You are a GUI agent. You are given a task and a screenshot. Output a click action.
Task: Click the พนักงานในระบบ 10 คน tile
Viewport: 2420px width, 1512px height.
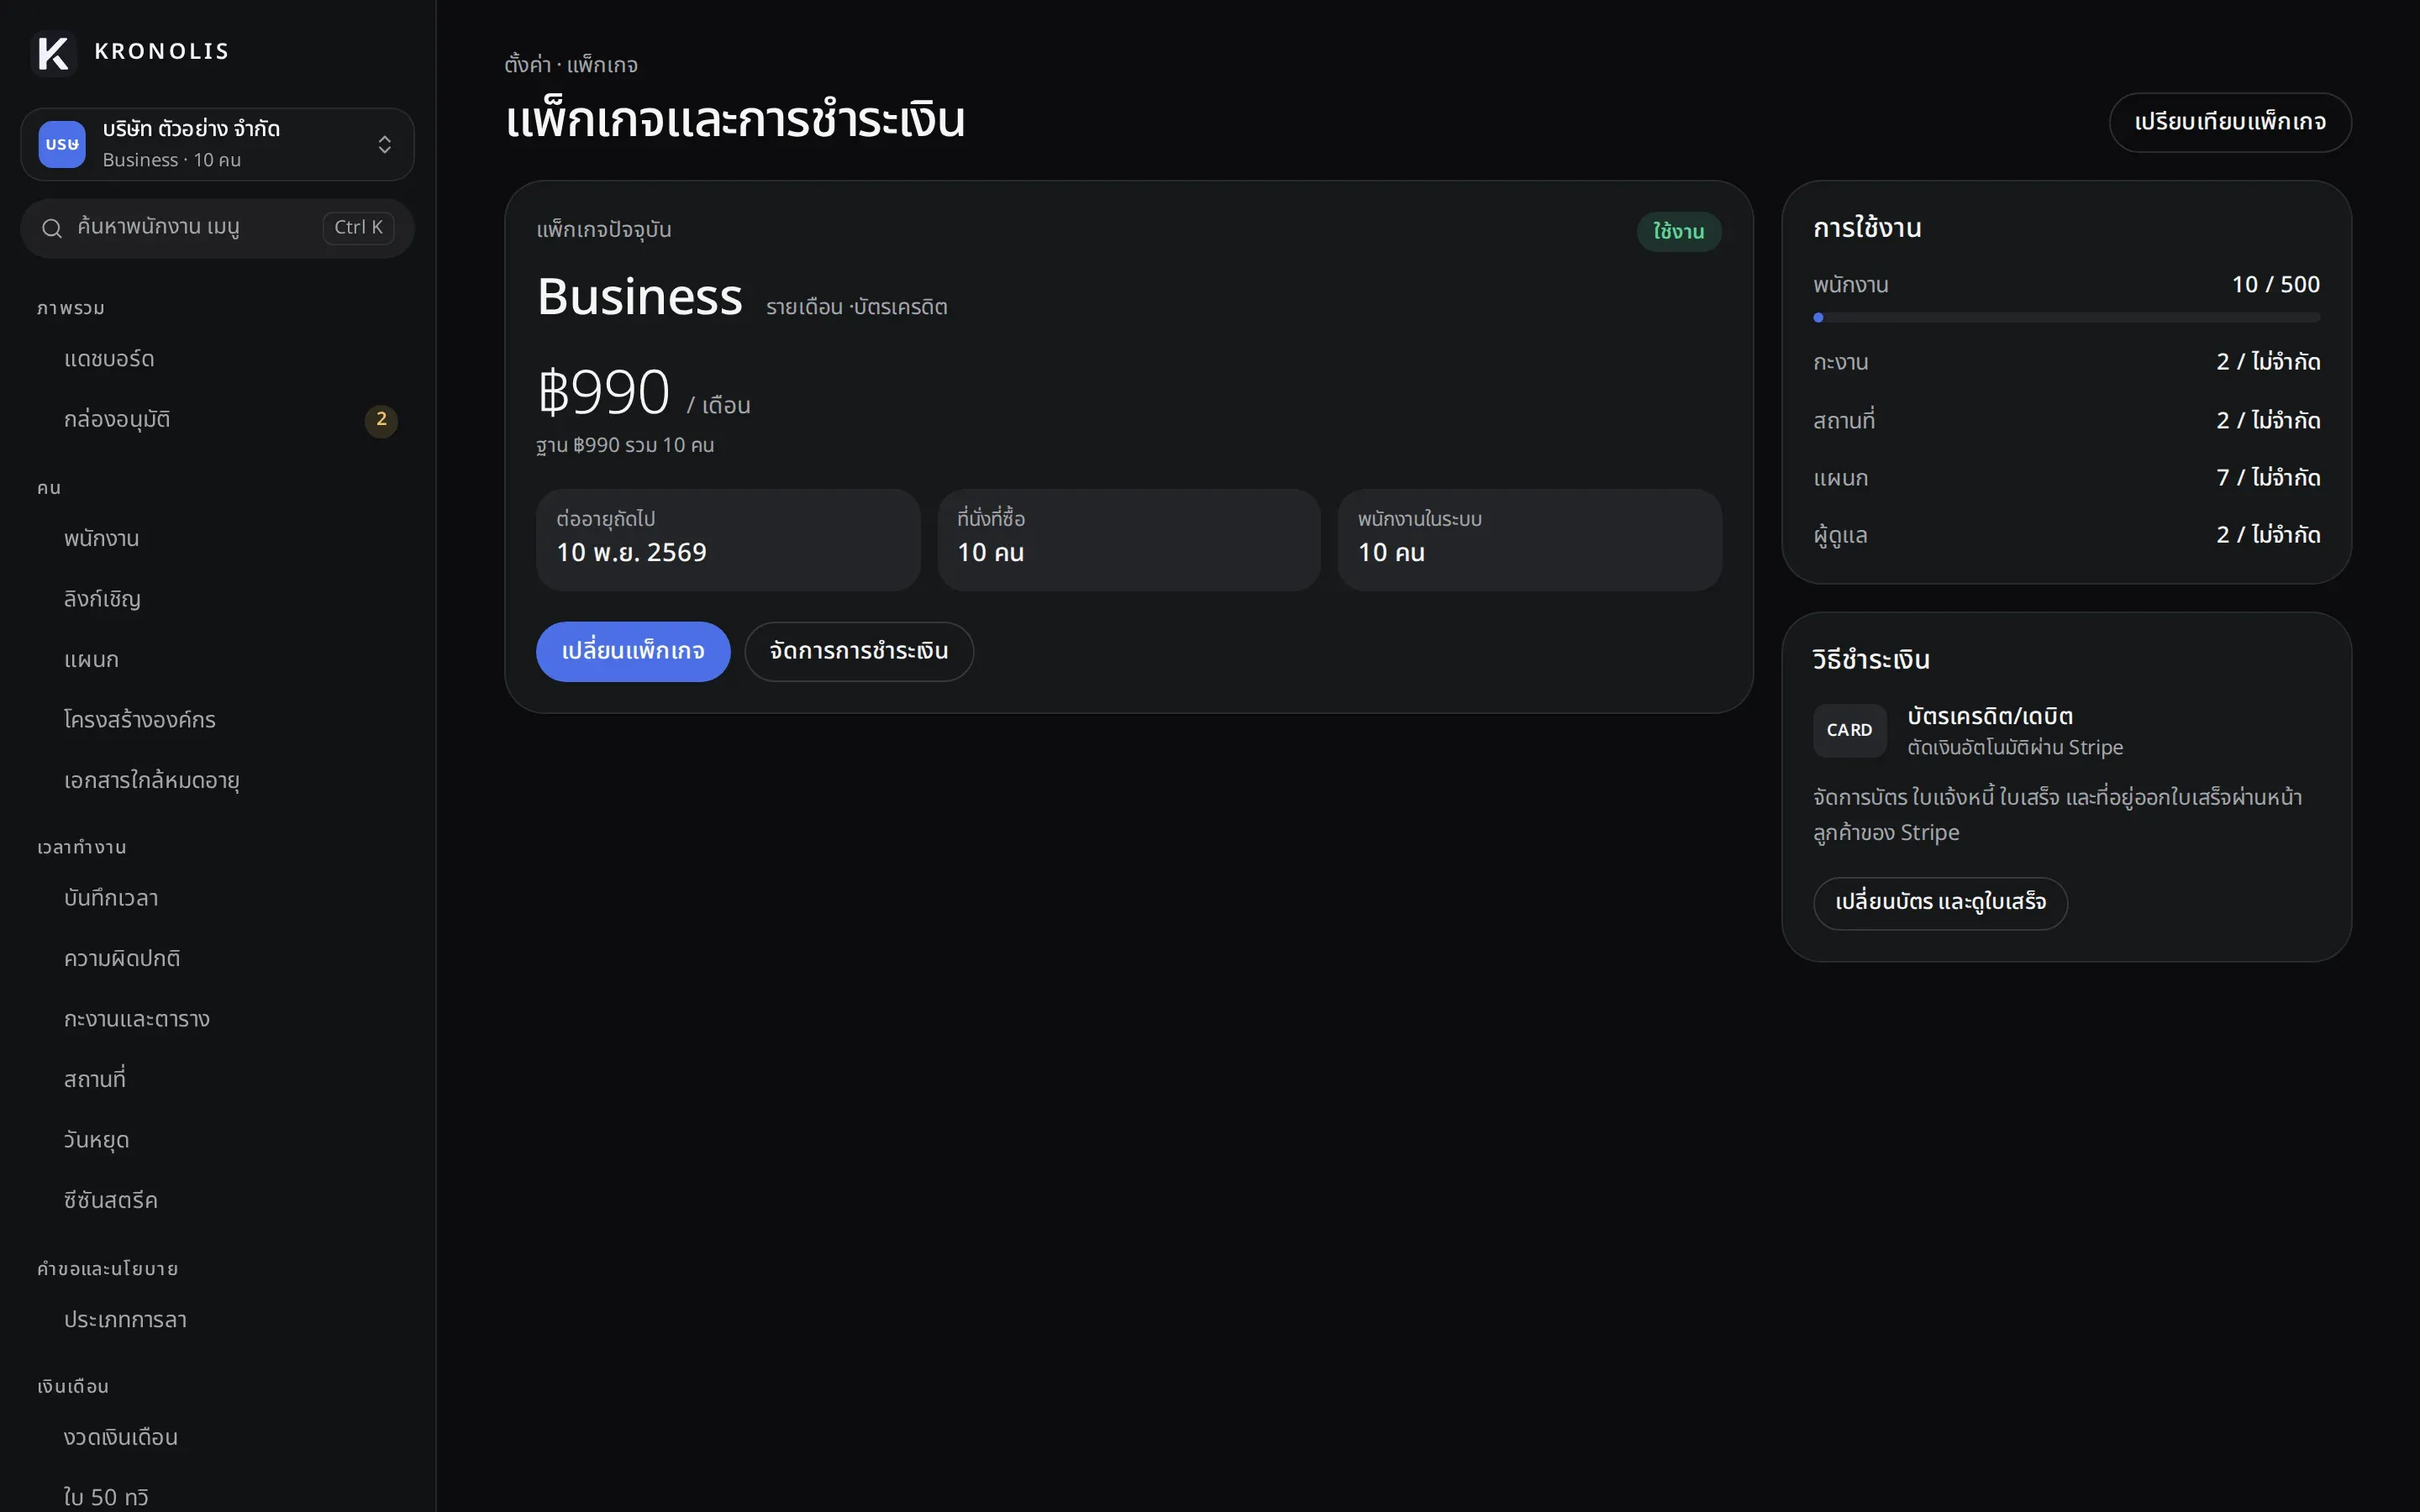[x=1530, y=540]
